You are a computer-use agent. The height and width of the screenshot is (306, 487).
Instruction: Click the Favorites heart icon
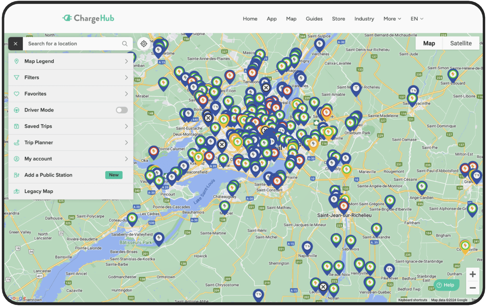[17, 94]
